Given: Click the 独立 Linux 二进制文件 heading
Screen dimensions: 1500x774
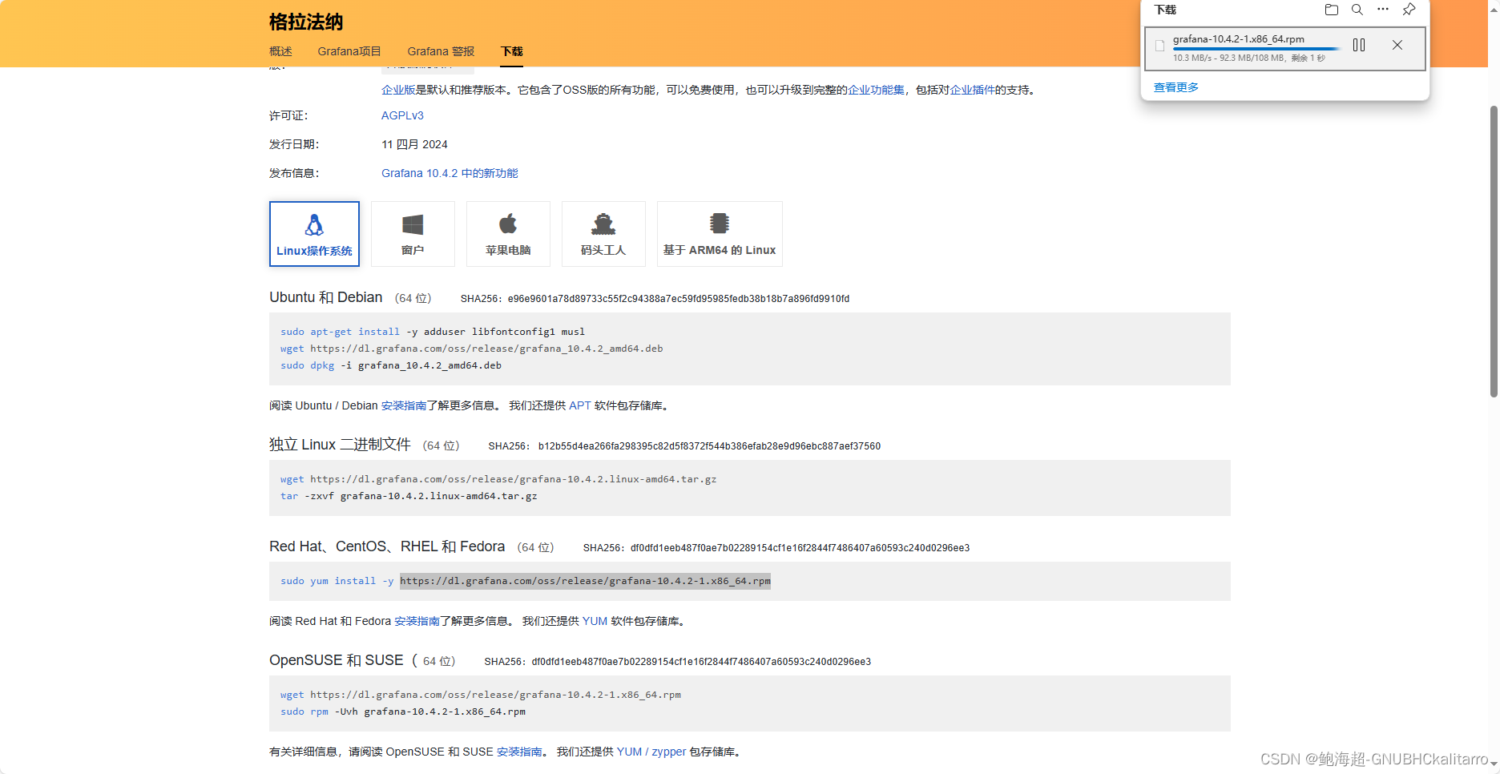Looking at the screenshot, I should coord(340,445).
